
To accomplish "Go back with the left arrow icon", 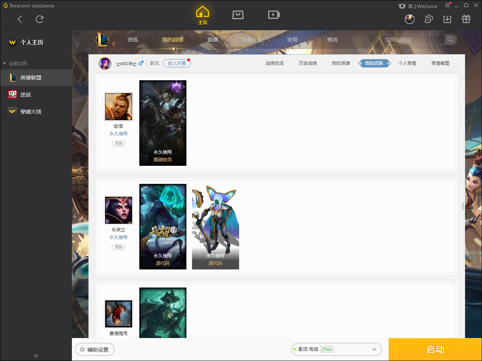I will tap(20, 19).
